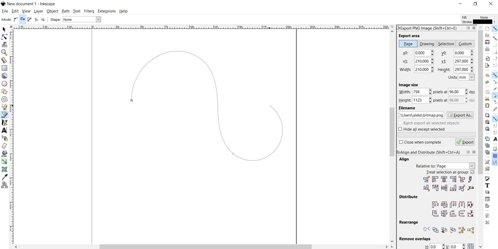Image resolution: width=498 pixels, height=249 pixels.
Task: Select the Bezier pen tool
Action: 4,115
